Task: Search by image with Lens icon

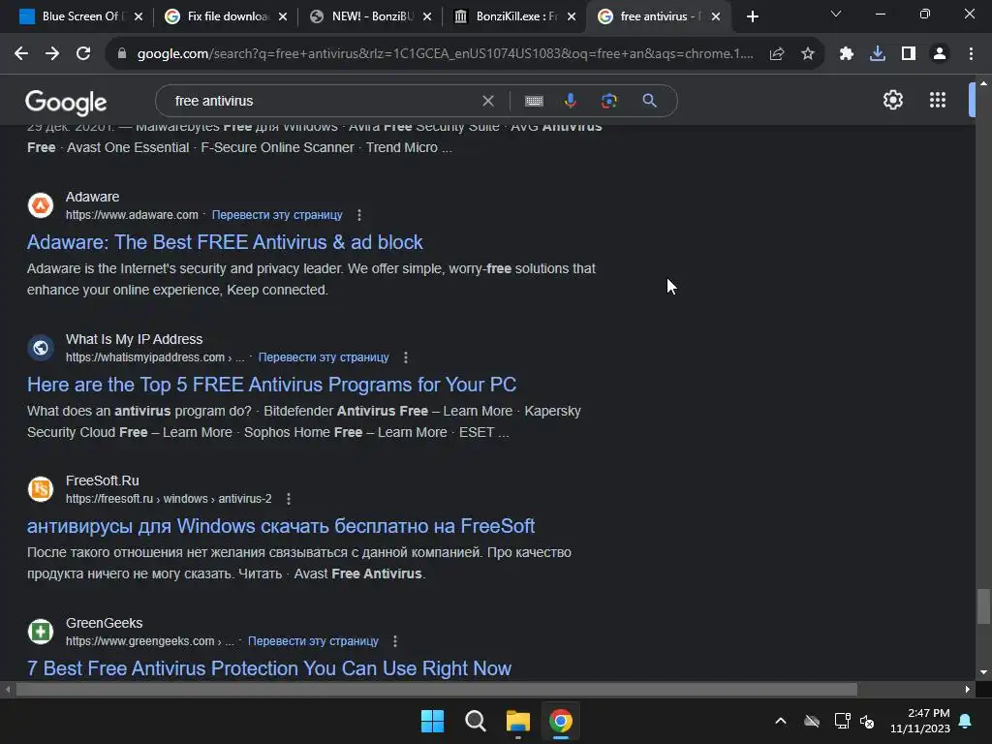Action: pos(609,101)
